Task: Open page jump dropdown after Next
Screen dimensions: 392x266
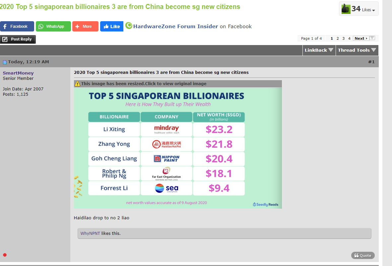Action: pos(372,38)
